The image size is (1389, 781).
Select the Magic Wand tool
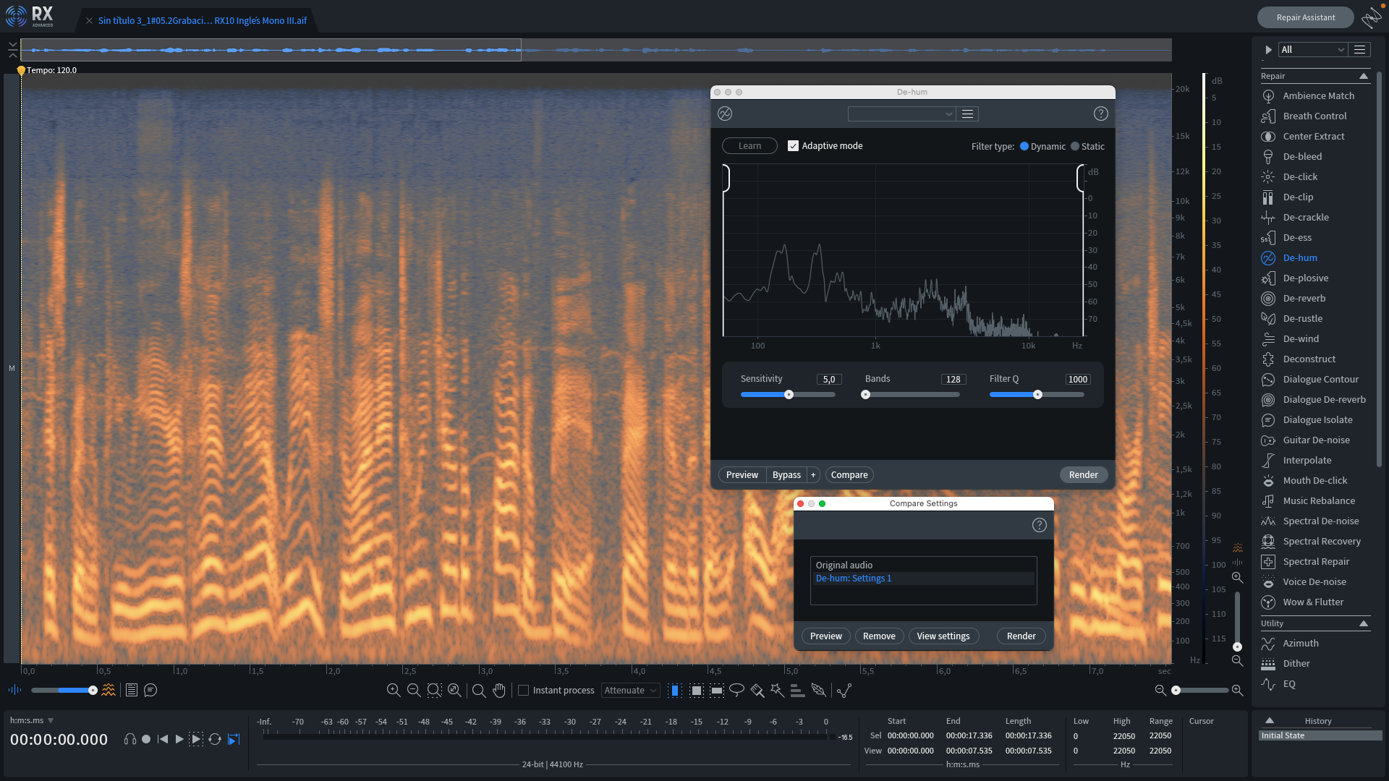click(776, 691)
